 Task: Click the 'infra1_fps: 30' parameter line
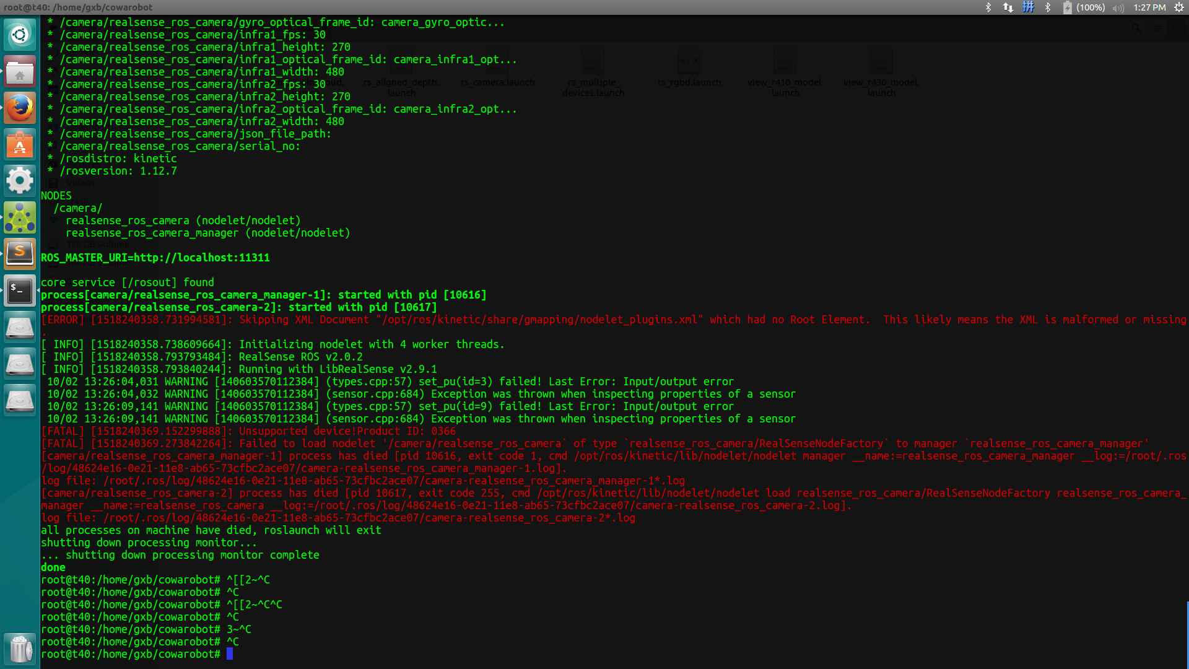tap(186, 35)
